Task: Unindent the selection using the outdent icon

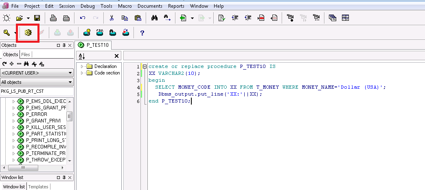Action: [x=248, y=18]
